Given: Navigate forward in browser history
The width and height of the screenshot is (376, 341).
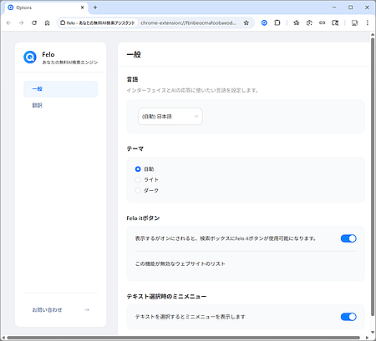Looking at the screenshot, I should (x=22, y=23).
